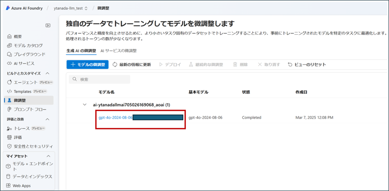
Task: Click the 継続的な微調整 toolbar button
Action: coord(206,64)
